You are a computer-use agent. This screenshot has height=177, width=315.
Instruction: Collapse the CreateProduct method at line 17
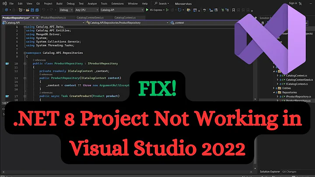coord(24,96)
